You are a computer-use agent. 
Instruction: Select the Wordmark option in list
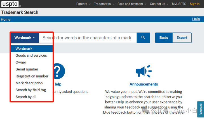point(32,49)
